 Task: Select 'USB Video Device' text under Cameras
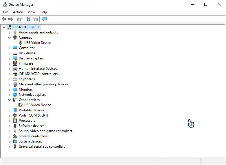click(x=38, y=43)
